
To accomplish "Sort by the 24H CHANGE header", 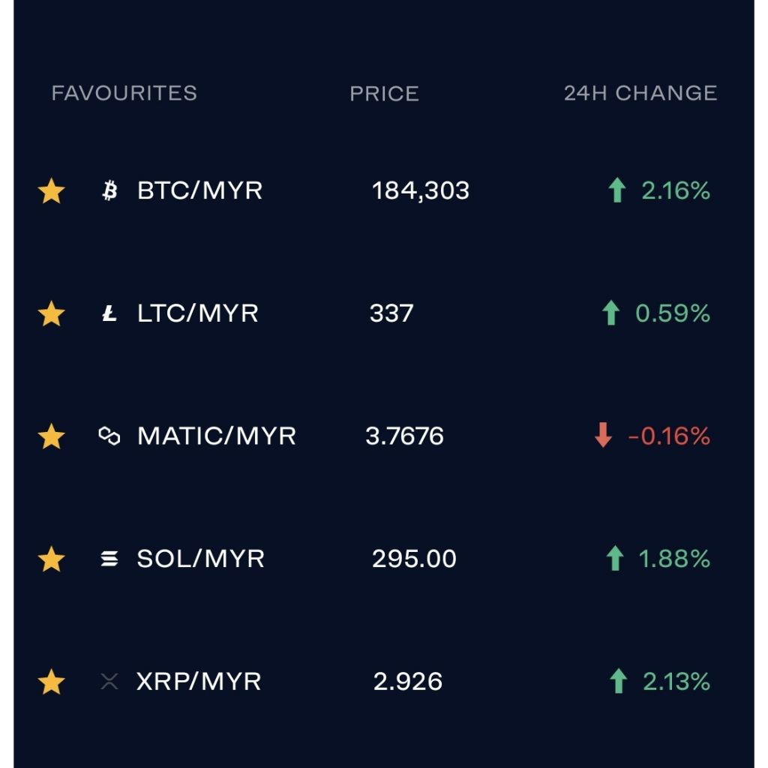I will coord(640,93).
